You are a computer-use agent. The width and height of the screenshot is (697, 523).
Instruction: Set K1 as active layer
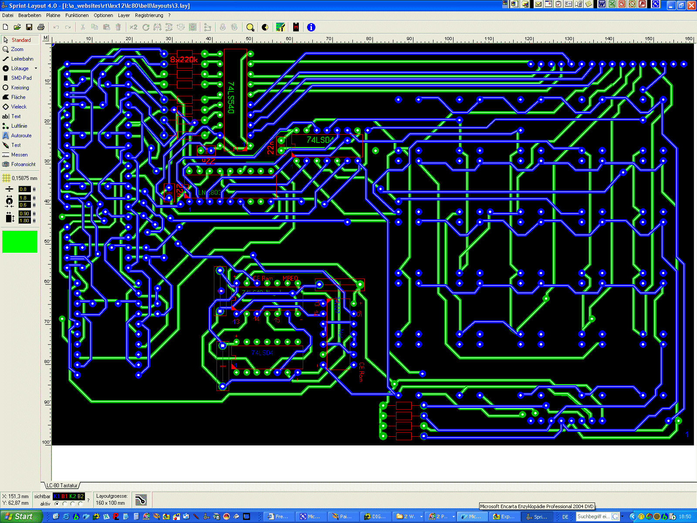pos(57,504)
